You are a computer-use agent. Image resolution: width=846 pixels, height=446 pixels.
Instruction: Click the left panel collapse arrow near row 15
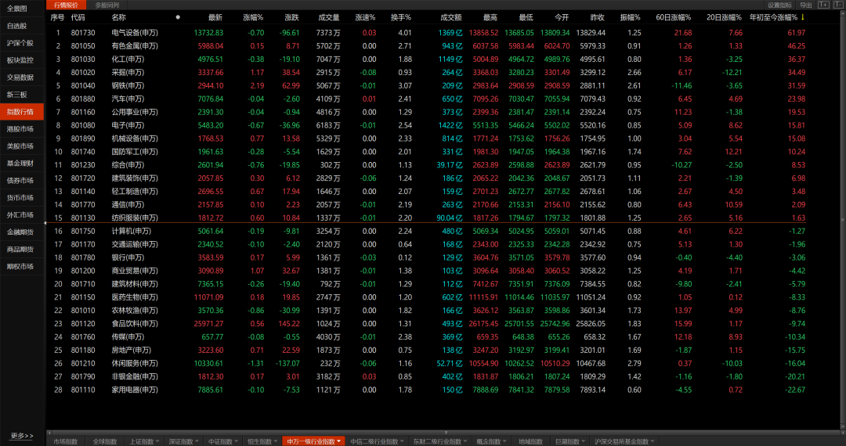[x=45, y=222]
